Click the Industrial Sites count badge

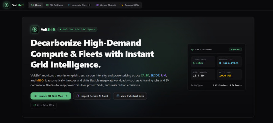point(89,5)
